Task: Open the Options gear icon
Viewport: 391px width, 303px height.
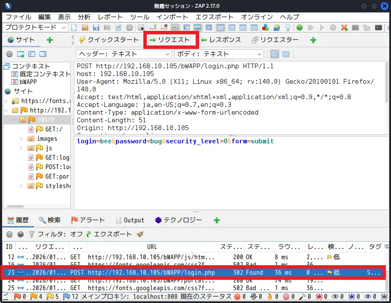Action: [x=129, y=27]
